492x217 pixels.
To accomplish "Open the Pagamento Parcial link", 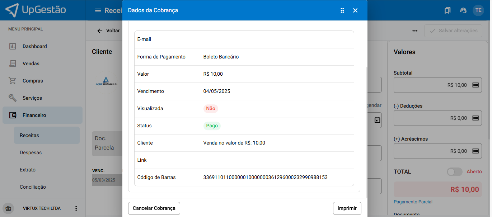I will click(413, 202).
